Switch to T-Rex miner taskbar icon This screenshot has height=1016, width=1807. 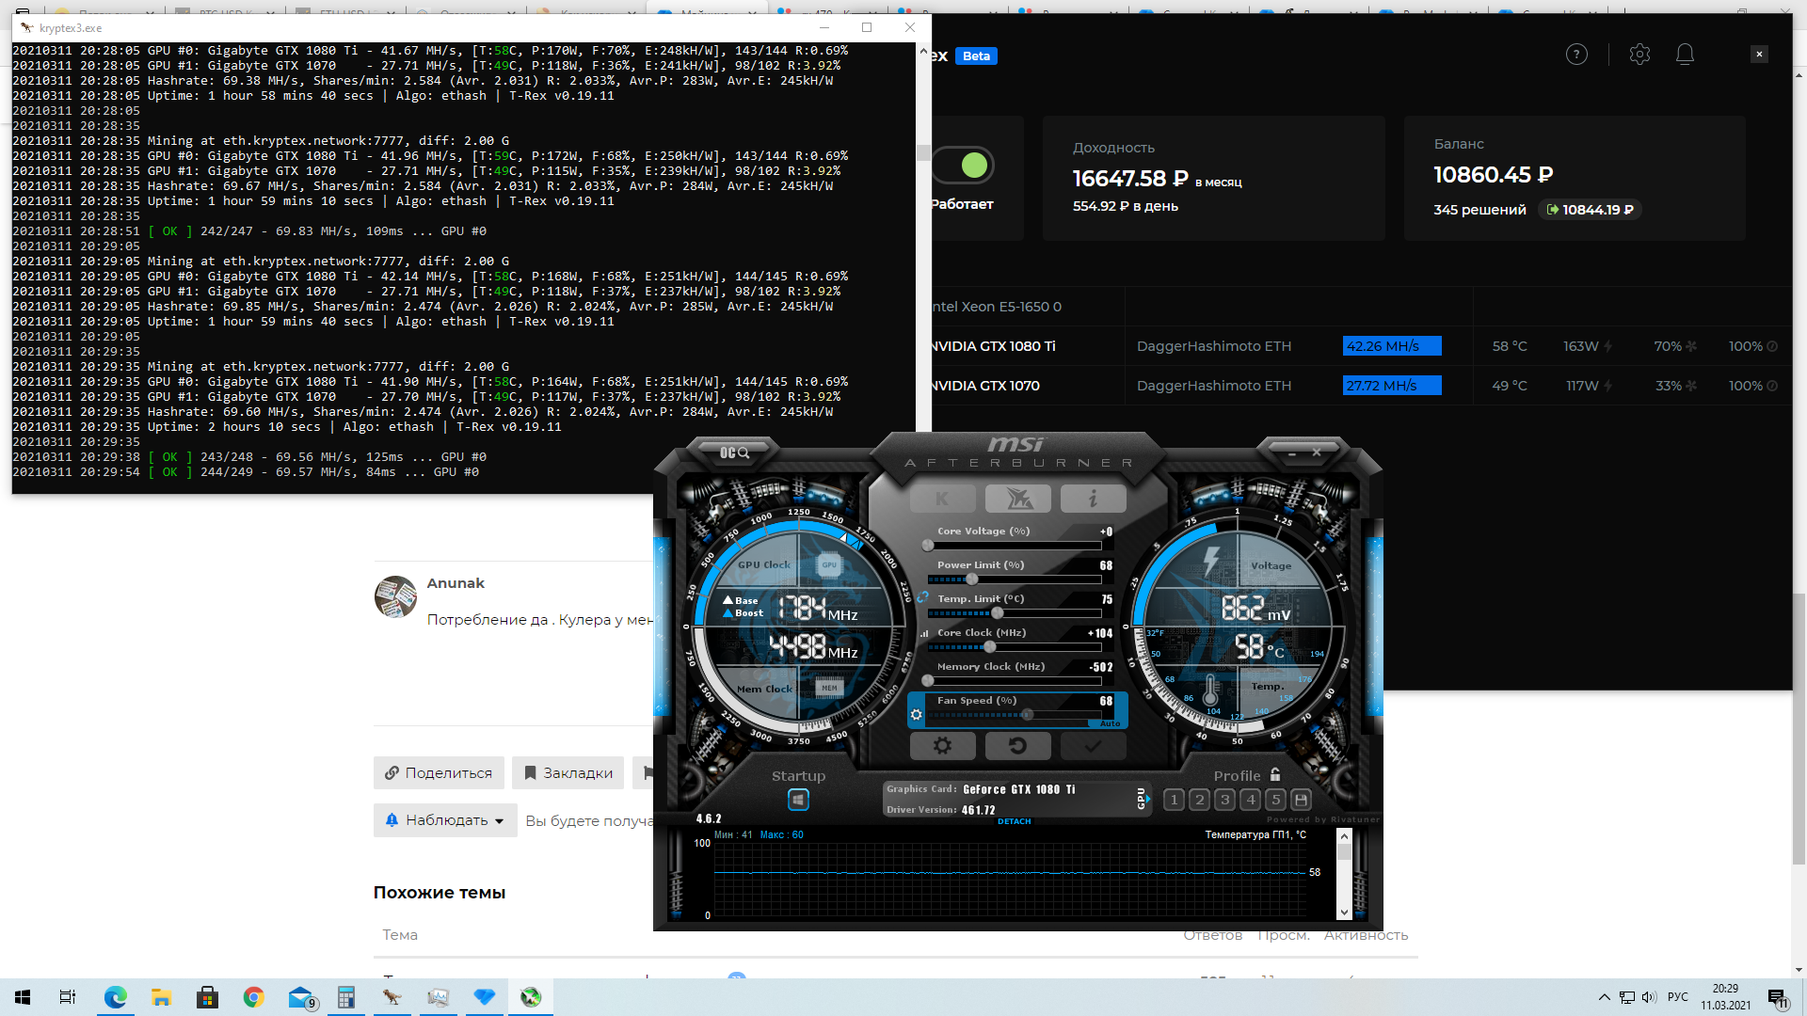(392, 997)
